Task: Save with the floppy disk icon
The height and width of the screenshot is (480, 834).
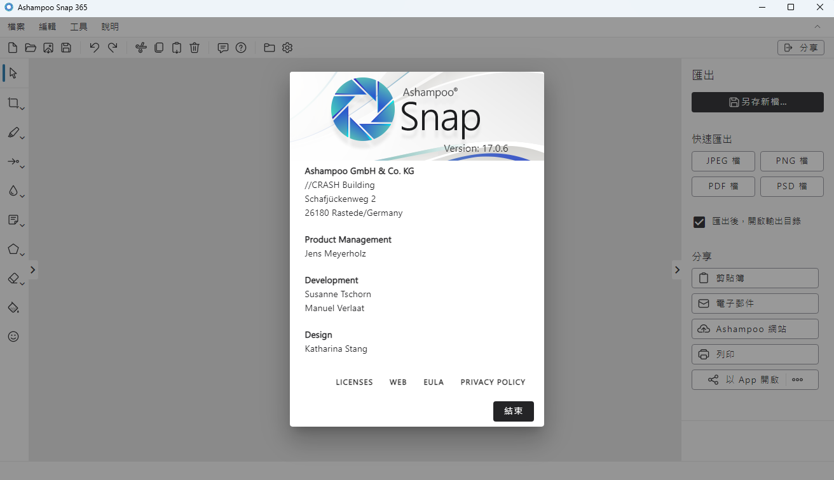Action: [x=66, y=48]
